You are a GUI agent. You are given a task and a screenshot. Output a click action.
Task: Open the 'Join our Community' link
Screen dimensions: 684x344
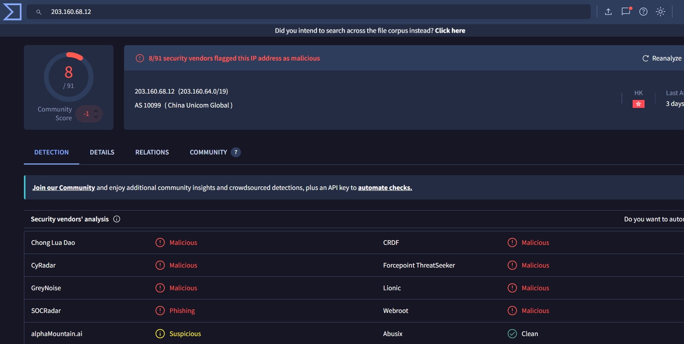(x=64, y=188)
